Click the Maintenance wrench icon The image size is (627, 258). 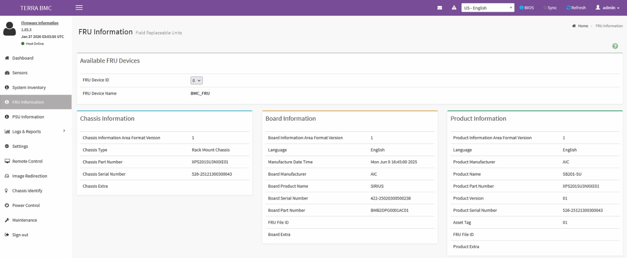coord(7,220)
